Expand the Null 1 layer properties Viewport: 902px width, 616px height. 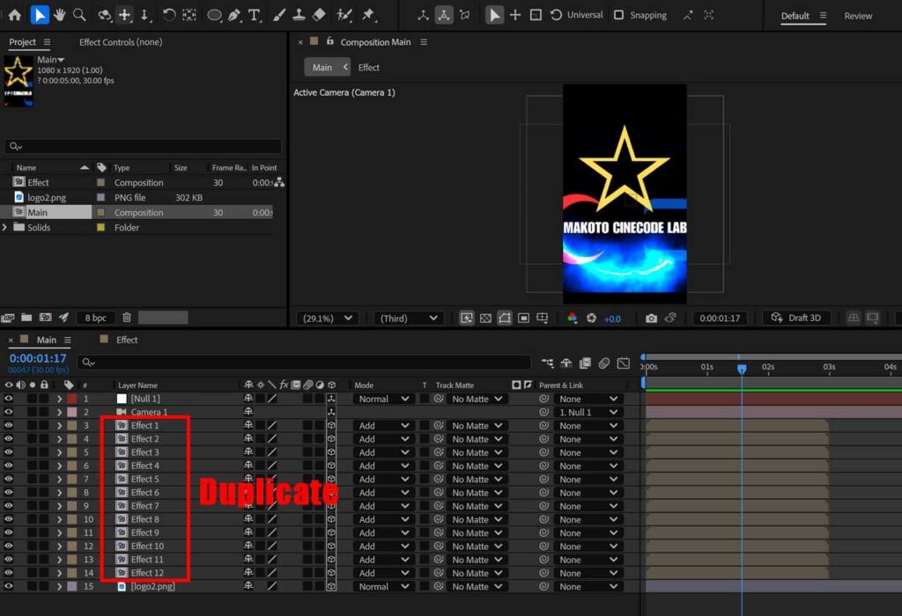click(x=59, y=399)
